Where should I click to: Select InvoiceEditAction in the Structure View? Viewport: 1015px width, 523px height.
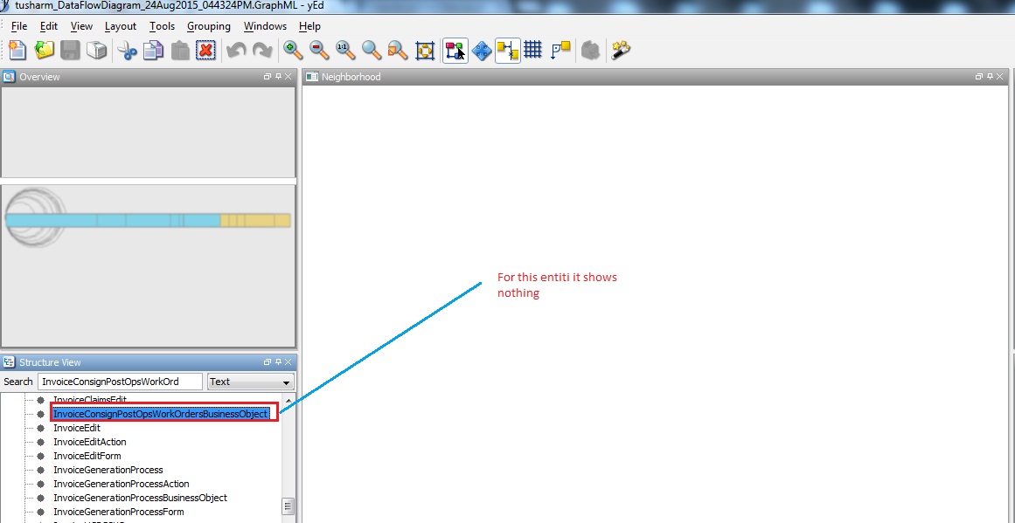tap(89, 442)
